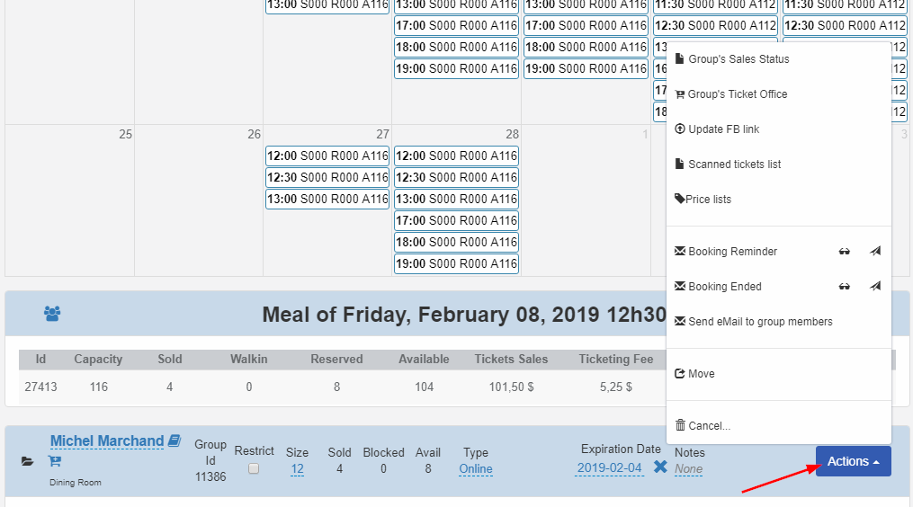The width and height of the screenshot is (913, 507).
Task: Preview Booking Ended email with the glasses icon
Action: coord(844,287)
